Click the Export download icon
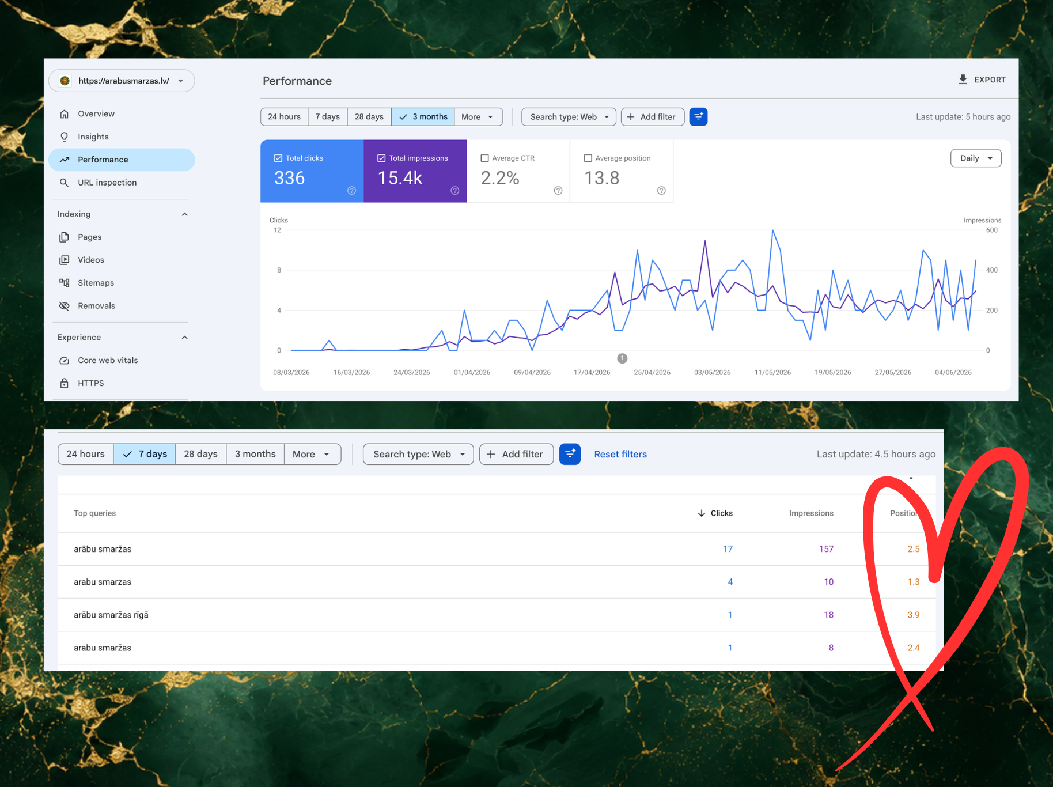This screenshot has width=1053, height=787. (963, 80)
